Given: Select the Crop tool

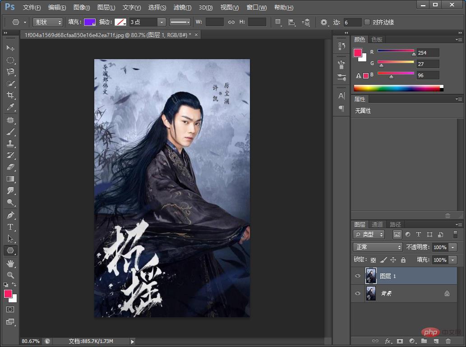Looking at the screenshot, I should pos(10,95).
